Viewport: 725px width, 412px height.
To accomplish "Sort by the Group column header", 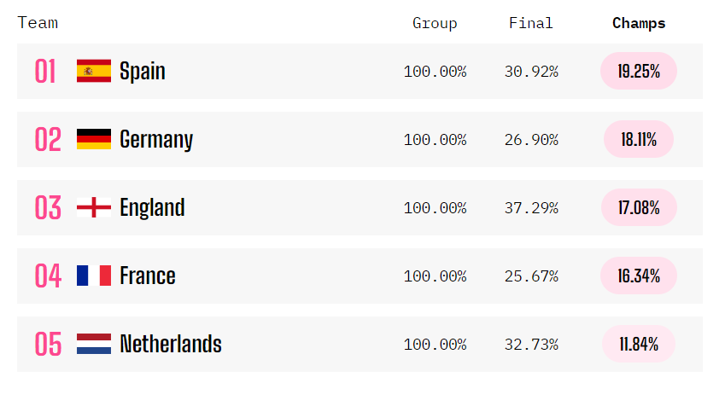I will point(435,24).
